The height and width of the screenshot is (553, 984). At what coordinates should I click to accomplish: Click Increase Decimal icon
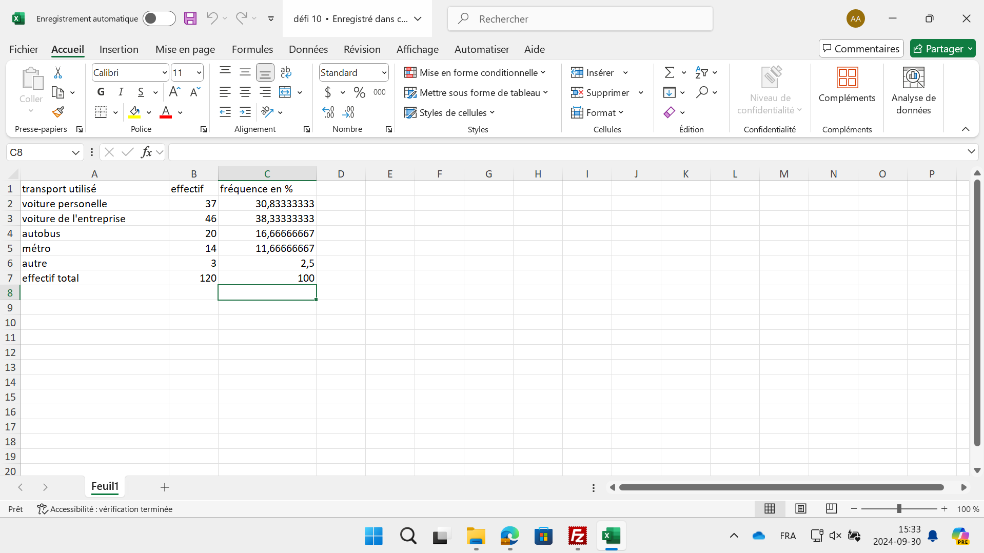point(328,112)
